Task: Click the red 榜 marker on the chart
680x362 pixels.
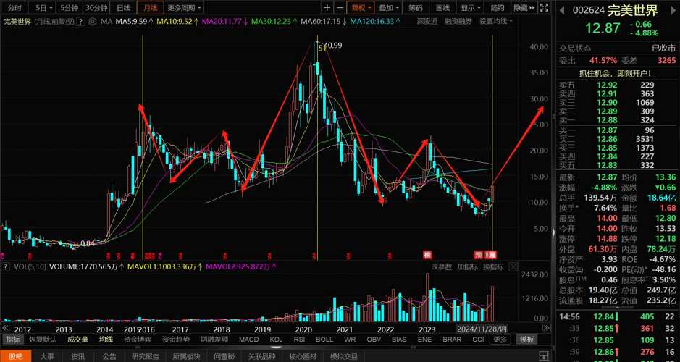Action: click(427, 254)
